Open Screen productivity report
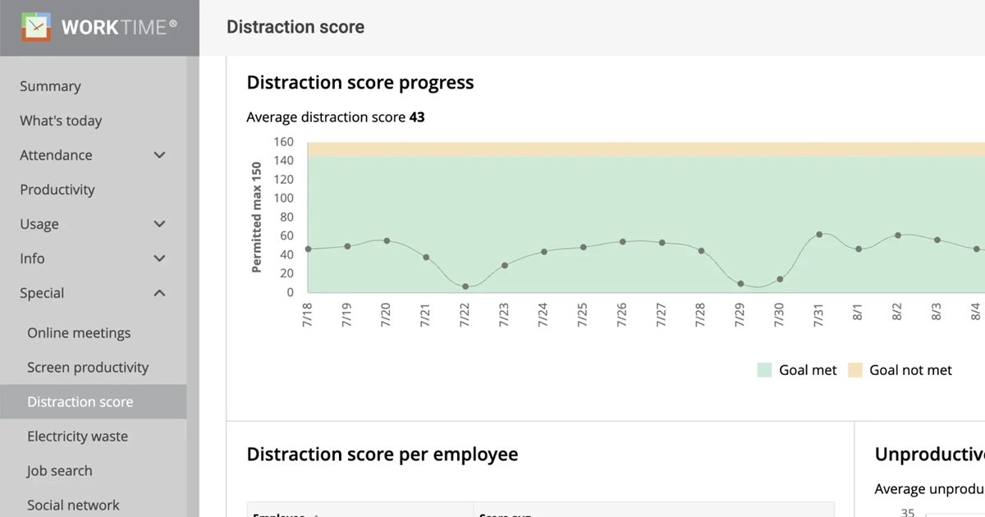Viewport: 985px width, 517px height. tap(88, 368)
